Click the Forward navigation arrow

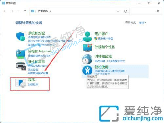12,11
